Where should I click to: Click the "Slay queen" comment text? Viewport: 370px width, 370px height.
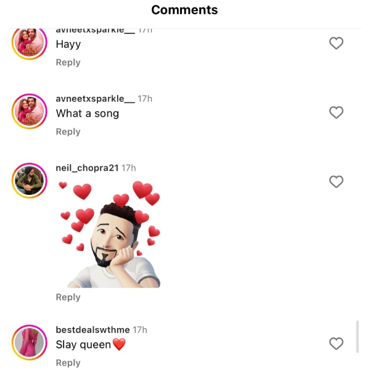83,345
